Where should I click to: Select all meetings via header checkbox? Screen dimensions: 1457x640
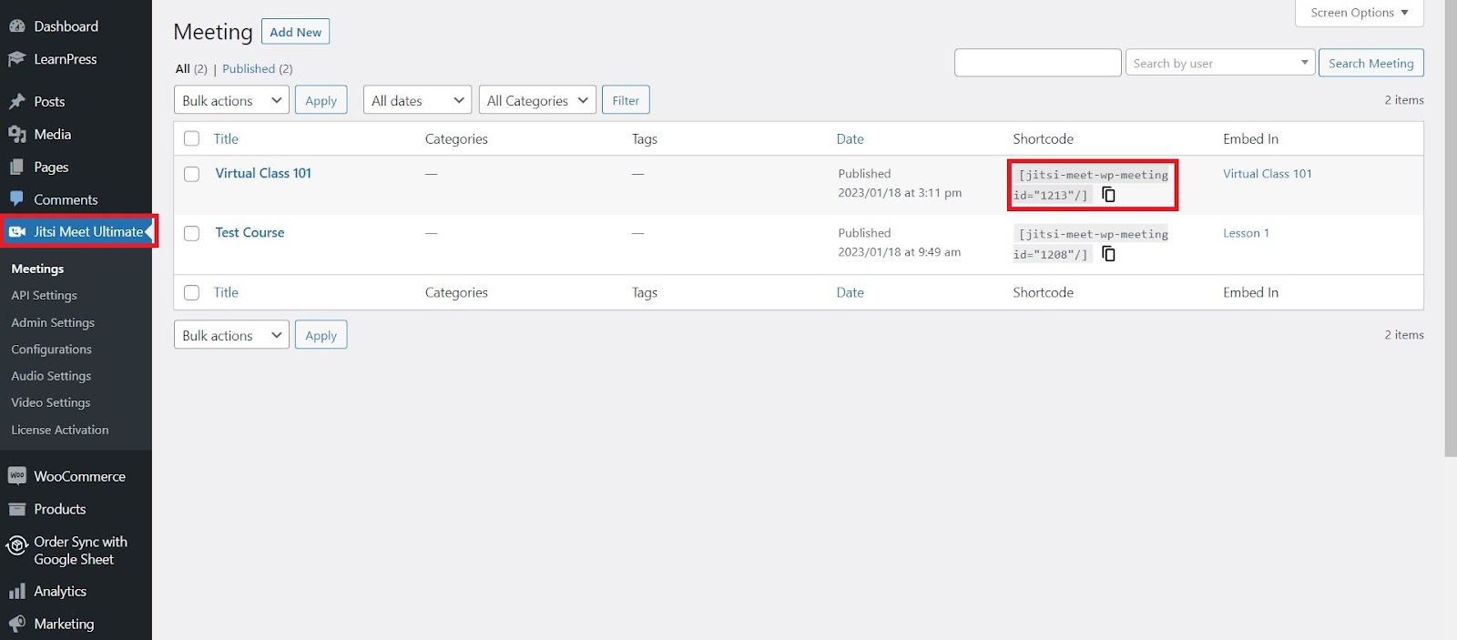pos(191,138)
